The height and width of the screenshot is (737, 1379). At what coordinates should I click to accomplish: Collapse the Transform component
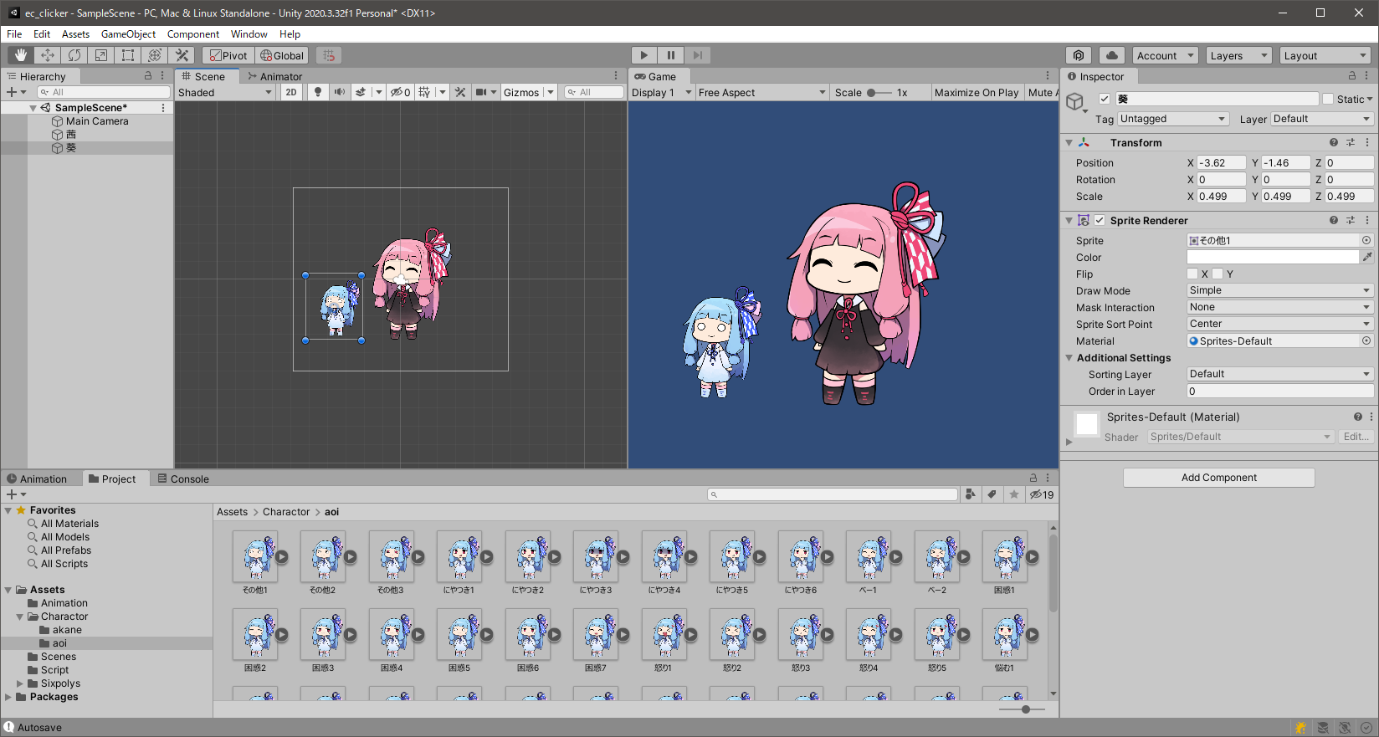pos(1069,143)
